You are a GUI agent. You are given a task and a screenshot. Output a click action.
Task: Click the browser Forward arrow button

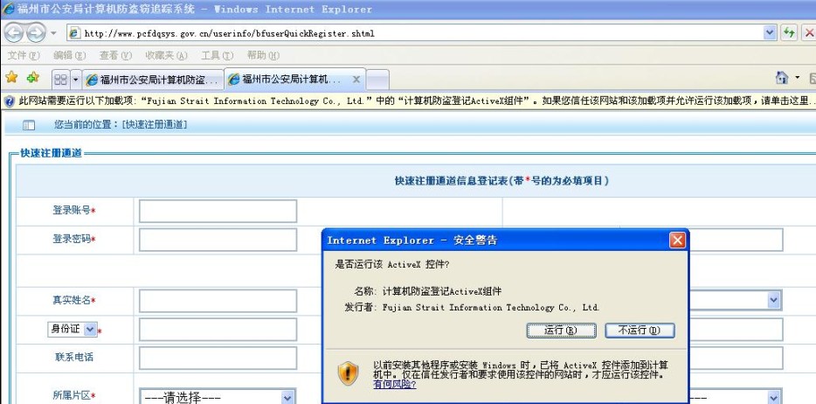[x=35, y=32]
